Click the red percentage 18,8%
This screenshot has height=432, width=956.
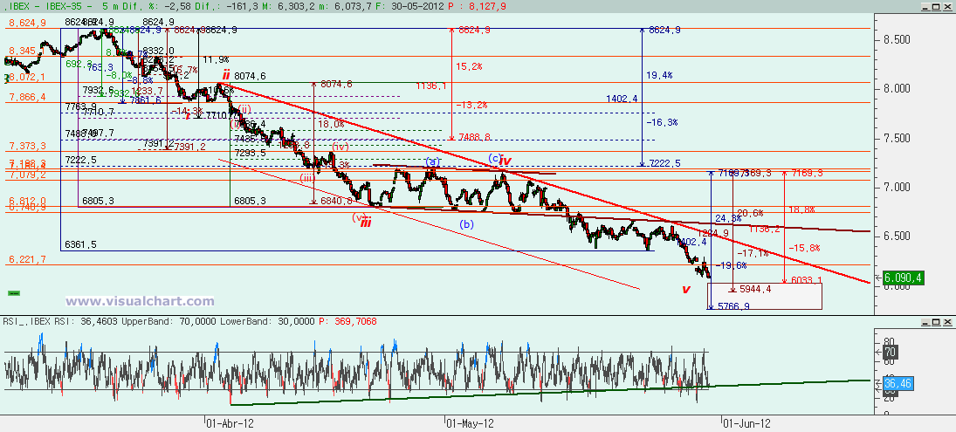800,209
